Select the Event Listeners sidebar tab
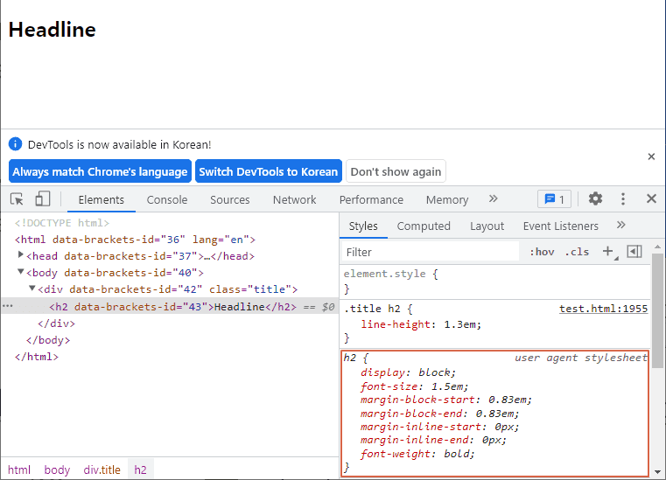666x480 pixels. [561, 226]
